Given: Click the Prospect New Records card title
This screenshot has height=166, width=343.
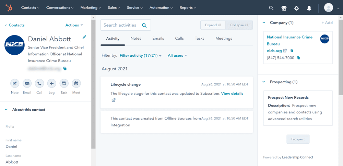Looking at the screenshot, I should [288, 98].
